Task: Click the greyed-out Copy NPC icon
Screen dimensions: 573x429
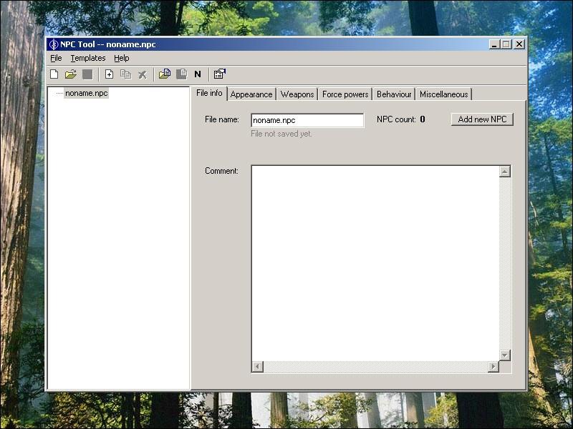Action: [x=125, y=74]
